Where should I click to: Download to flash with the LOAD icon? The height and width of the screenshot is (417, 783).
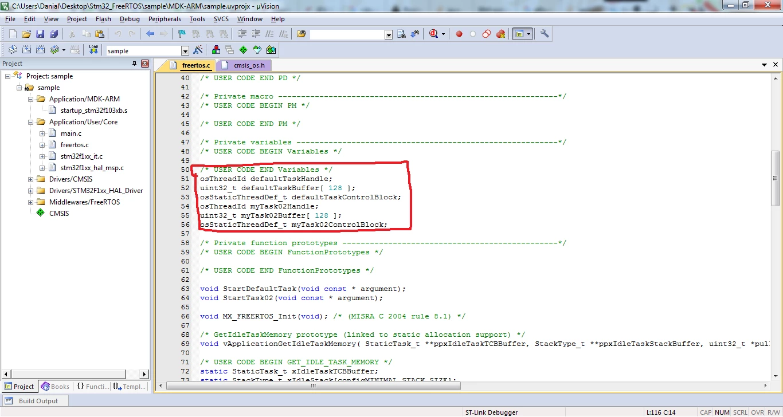click(x=93, y=50)
